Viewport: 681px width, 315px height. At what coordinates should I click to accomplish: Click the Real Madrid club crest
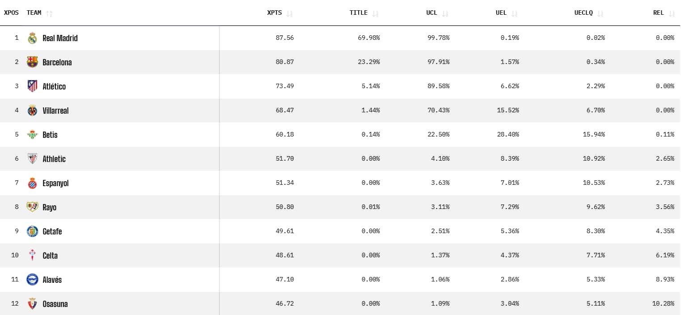(x=32, y=38)
